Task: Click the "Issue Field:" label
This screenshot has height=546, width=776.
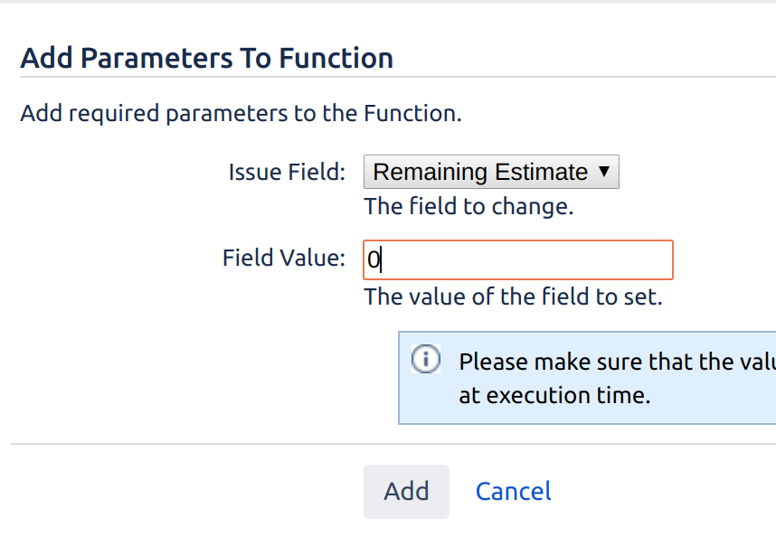Action: point(287,172)
